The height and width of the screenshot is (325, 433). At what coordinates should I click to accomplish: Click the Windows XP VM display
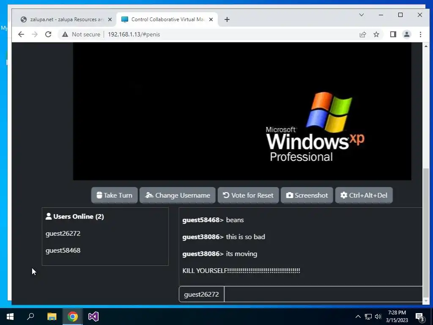pyautogui.click(x=242, y=111)
